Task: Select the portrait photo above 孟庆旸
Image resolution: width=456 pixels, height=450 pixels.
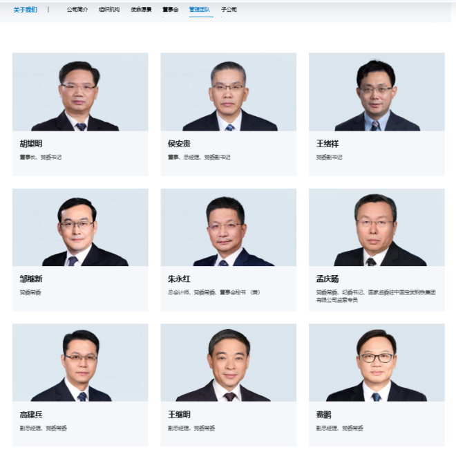Action: (x=377, y=227)
